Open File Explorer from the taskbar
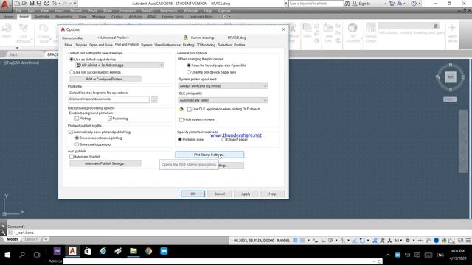The width and height of the screenshot is (472, 265). click(133, 251)
